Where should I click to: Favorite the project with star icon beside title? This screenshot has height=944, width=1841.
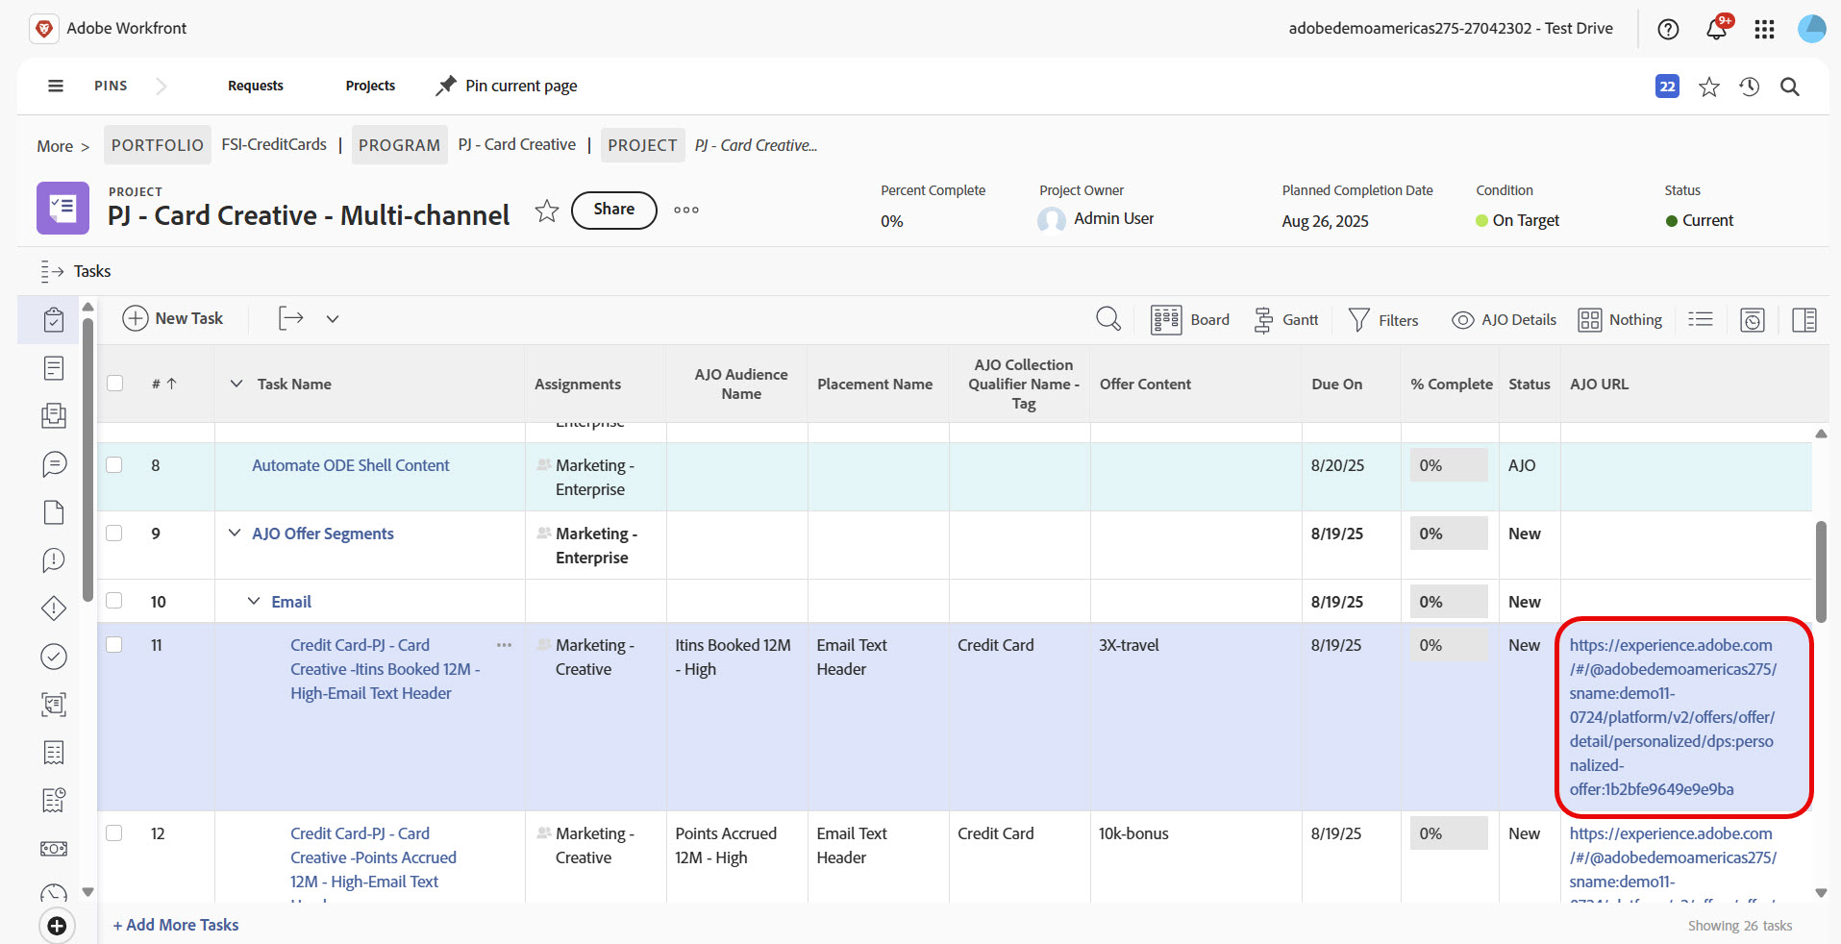click(547, 211)
